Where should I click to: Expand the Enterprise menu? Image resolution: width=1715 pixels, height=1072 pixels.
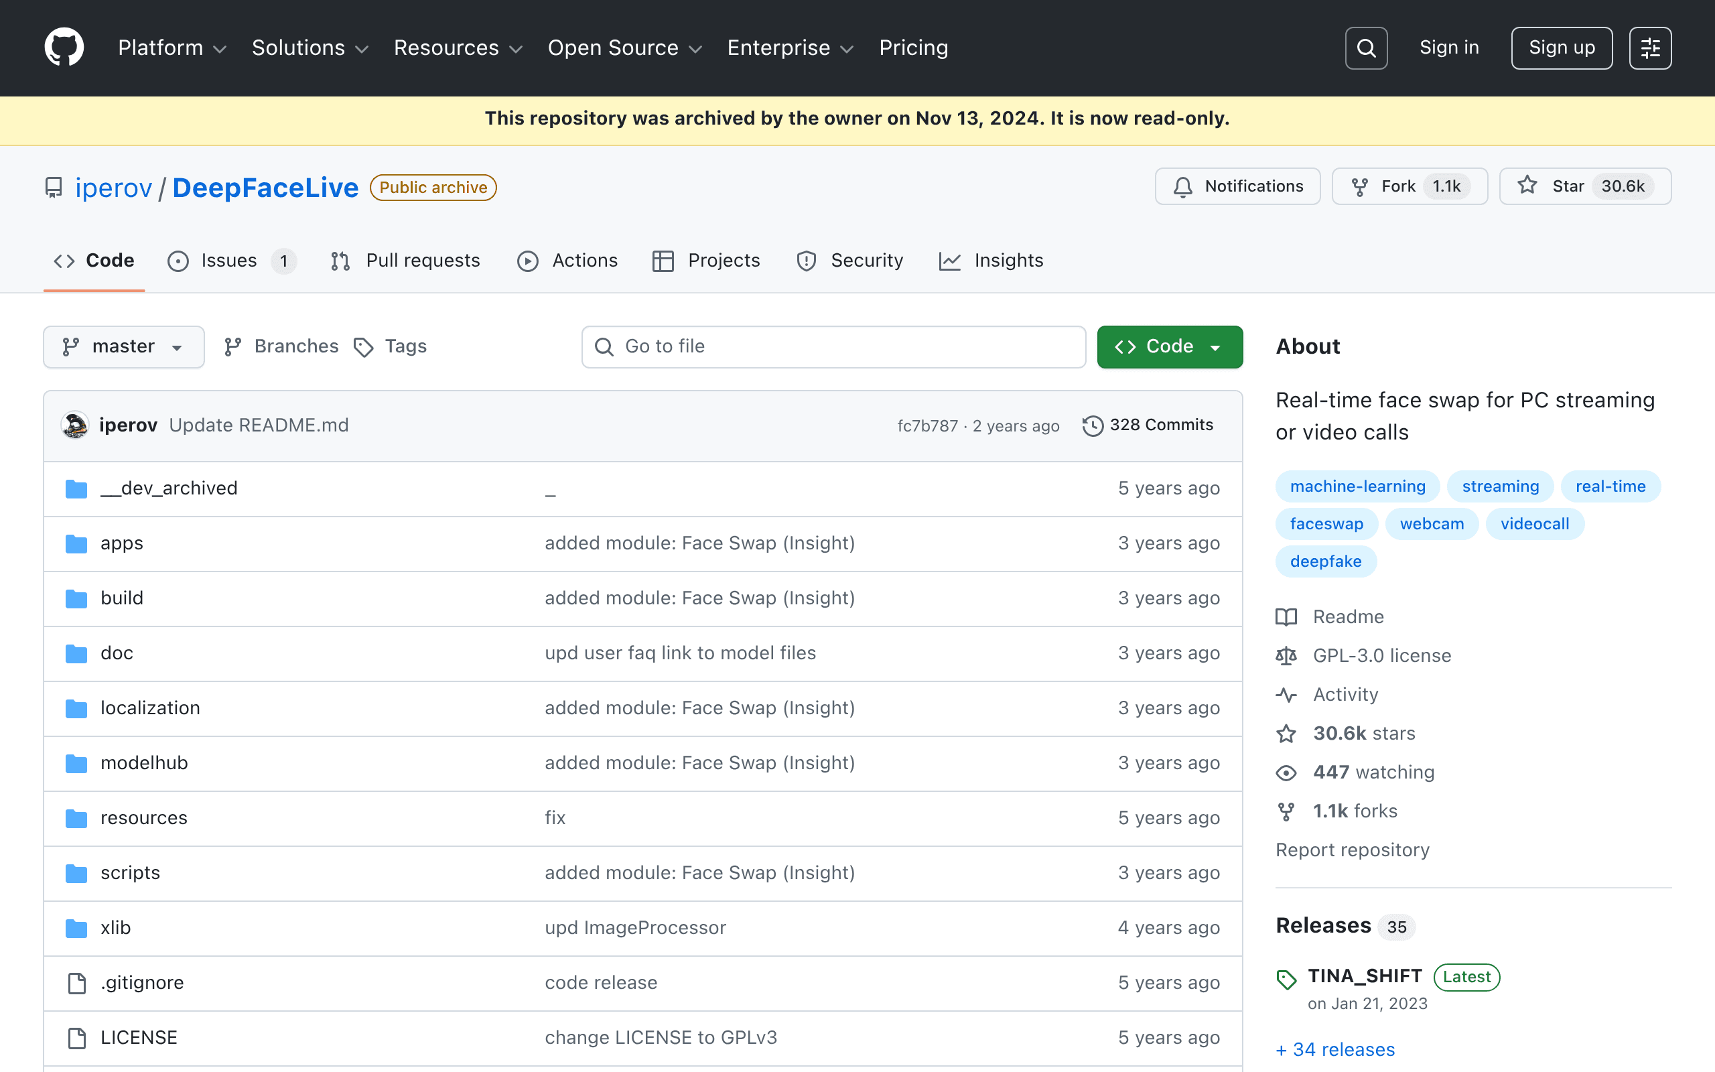point(791,48)
